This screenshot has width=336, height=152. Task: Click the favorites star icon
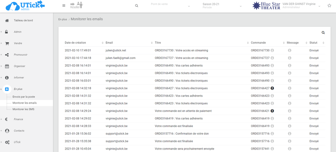coord(329,5)
